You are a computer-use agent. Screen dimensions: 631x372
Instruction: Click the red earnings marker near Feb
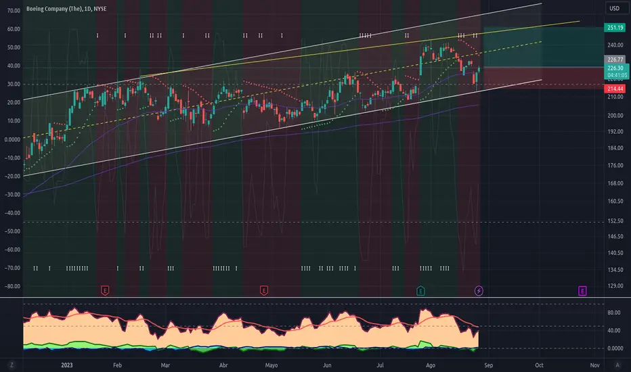[105, 290]
